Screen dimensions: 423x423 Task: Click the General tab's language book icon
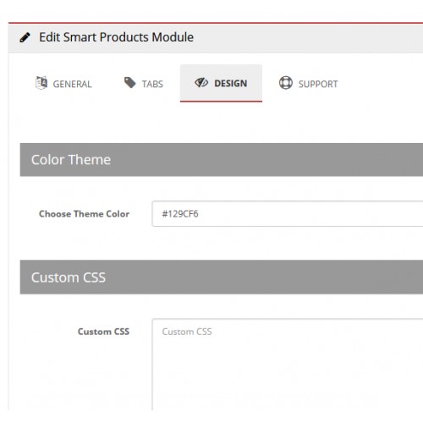pos(41,83)
